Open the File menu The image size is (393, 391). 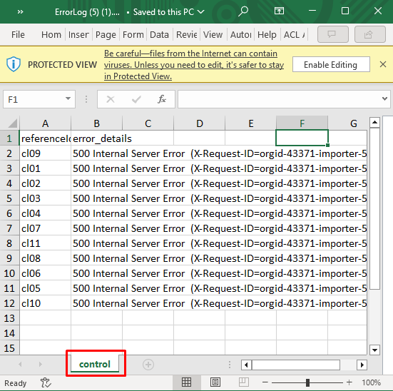[x=18, y=34]
